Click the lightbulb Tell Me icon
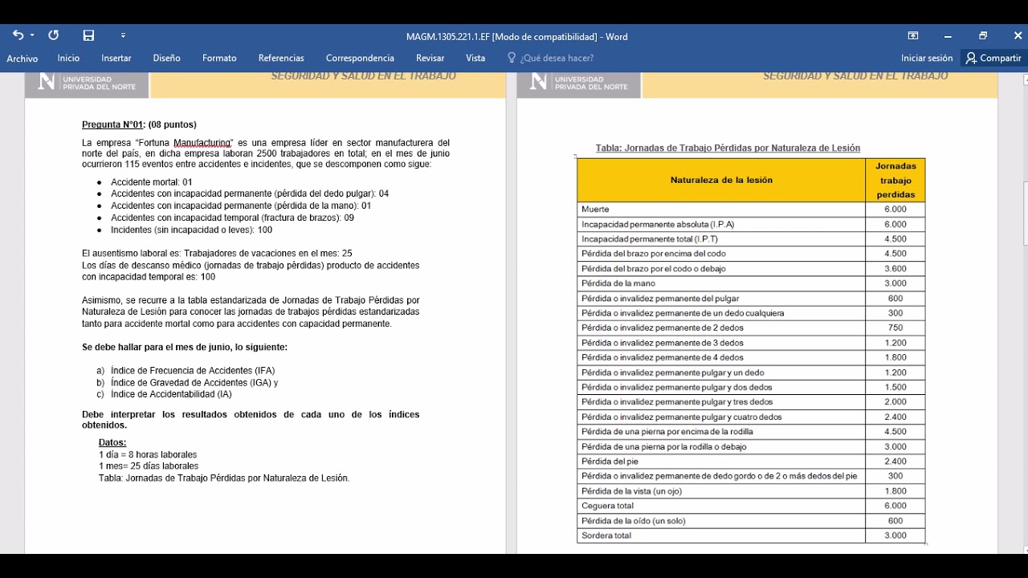 coord(512,58)
